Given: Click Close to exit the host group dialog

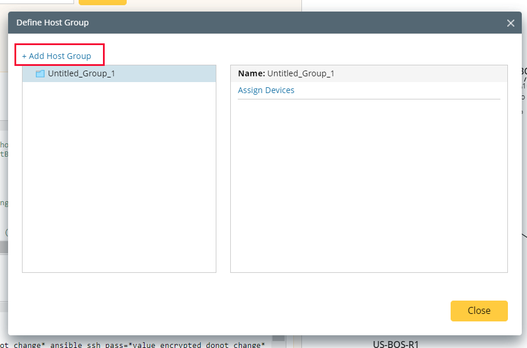Looking at the screenshot, I should coord(479,310).
